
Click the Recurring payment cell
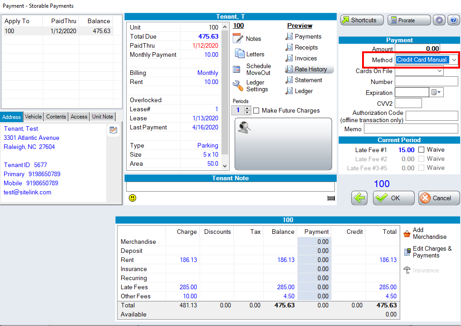(314, 278)
